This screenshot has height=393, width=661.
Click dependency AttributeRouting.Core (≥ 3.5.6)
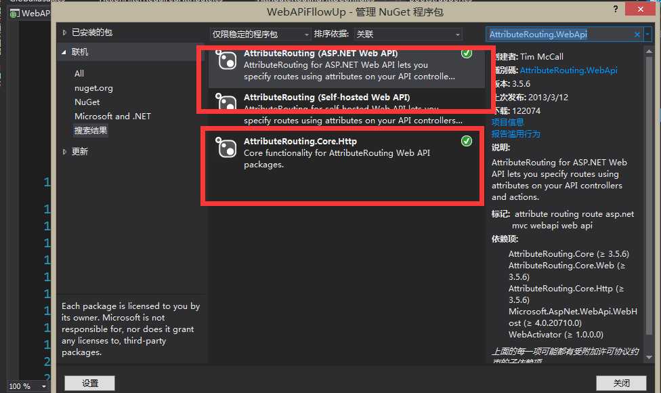(569, 254)
